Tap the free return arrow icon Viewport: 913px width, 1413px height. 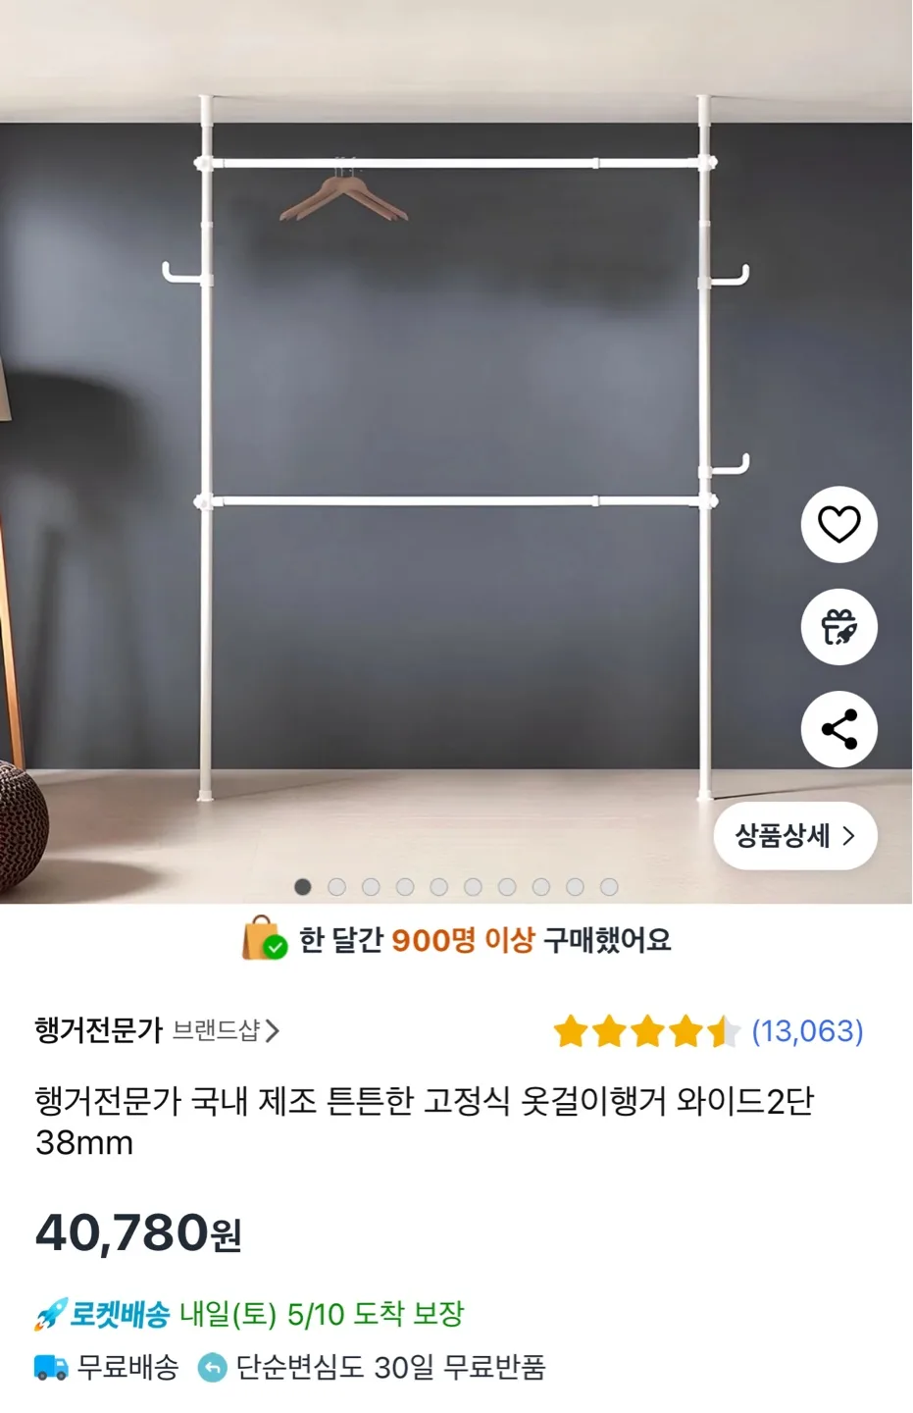point(212,1367)
